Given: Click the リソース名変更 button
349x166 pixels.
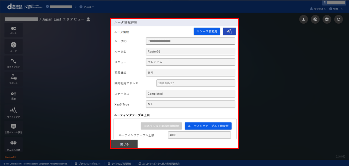Looking at the screenshot, I should 207,32.
